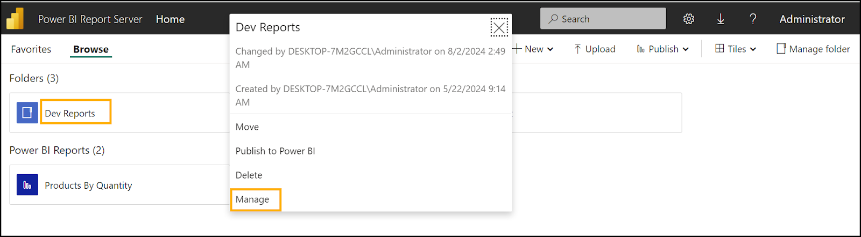Click the Products By Quantity report icon

pos(27,185)
